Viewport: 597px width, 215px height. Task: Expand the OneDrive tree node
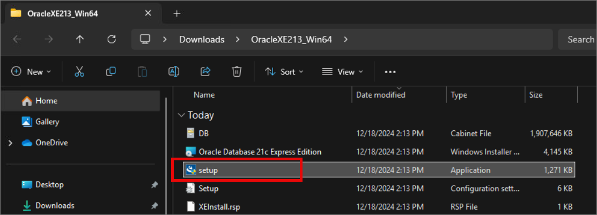[10, 143]
